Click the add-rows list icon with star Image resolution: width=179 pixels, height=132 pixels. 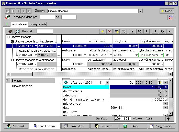tap(117, 31)
